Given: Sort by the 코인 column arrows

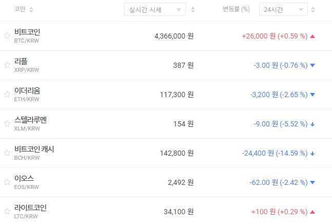Looking at the screenshot, I should coord(31,10).
